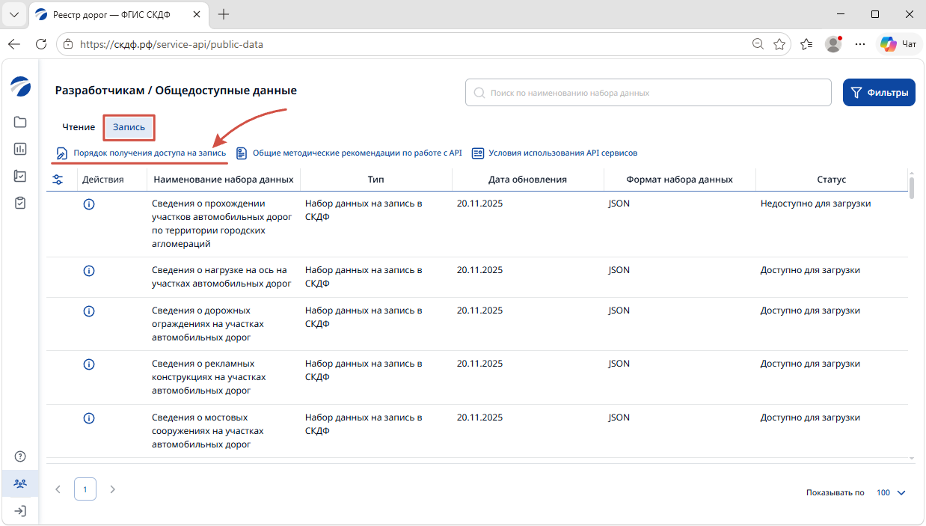This screenshot has width=926, height=526.
Task: Select the Запись tab
Action: 129,127
